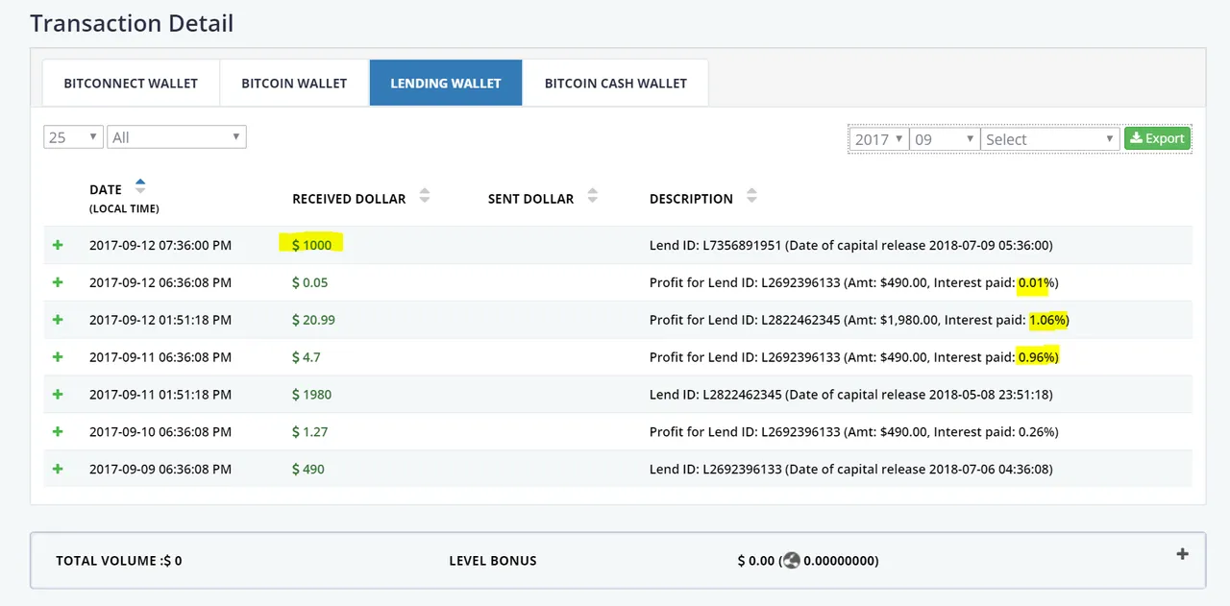Expand the Total Volume level bonus panel

[x=1183, y=554]
